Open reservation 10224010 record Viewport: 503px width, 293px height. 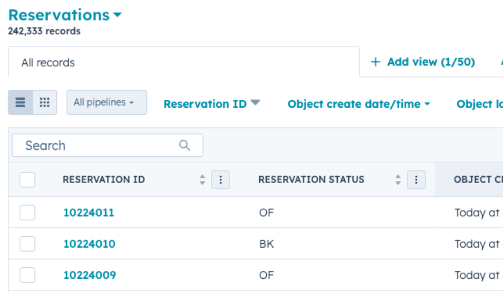pos(89,244)
